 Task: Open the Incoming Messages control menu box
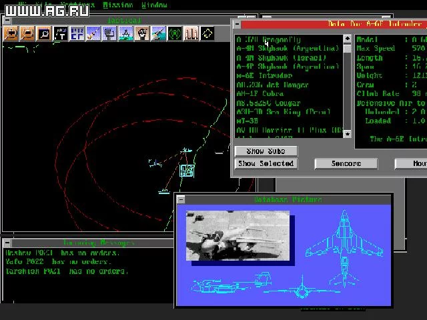tap(7, 243)
